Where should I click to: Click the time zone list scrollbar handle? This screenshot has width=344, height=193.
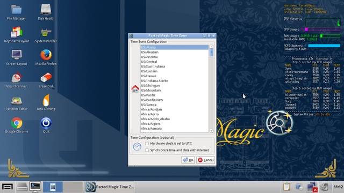click(211, 53)
